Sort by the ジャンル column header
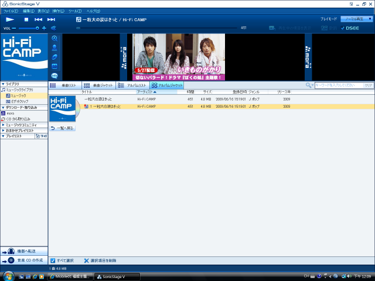Viewport: 375px width, 281px height. [254, 92]
